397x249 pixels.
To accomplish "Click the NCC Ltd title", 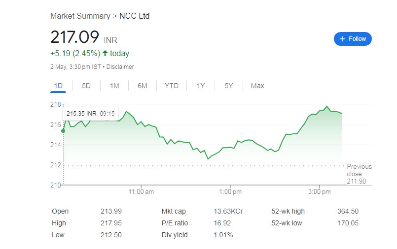I will pyautogui.click(x=135, y=16).
